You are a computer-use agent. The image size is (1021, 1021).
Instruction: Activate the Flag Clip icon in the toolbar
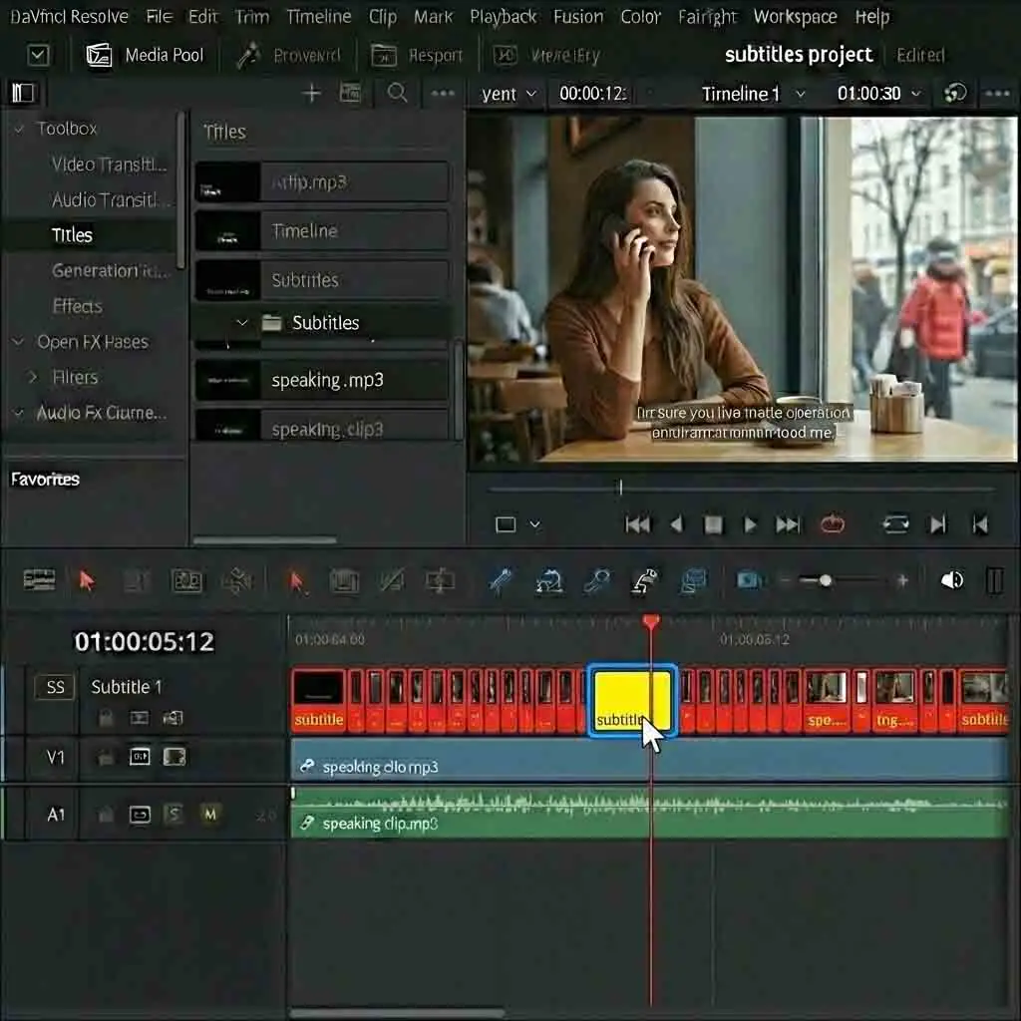(646, 581)
